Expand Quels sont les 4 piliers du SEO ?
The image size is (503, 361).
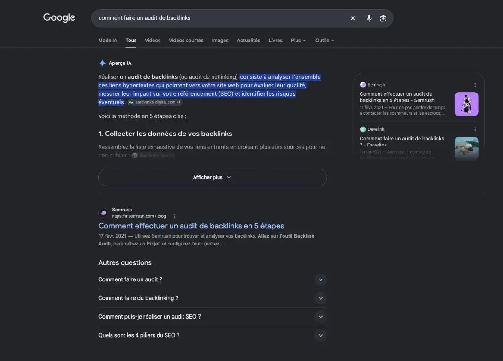(x=213, y=335)
